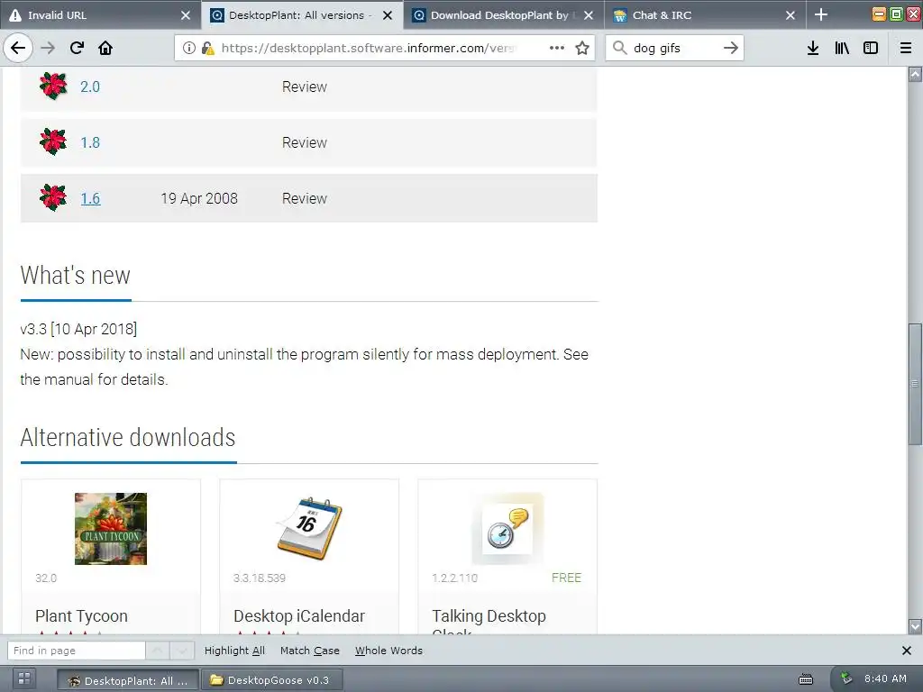Select the DesktopPlant All versions tab

302,15
